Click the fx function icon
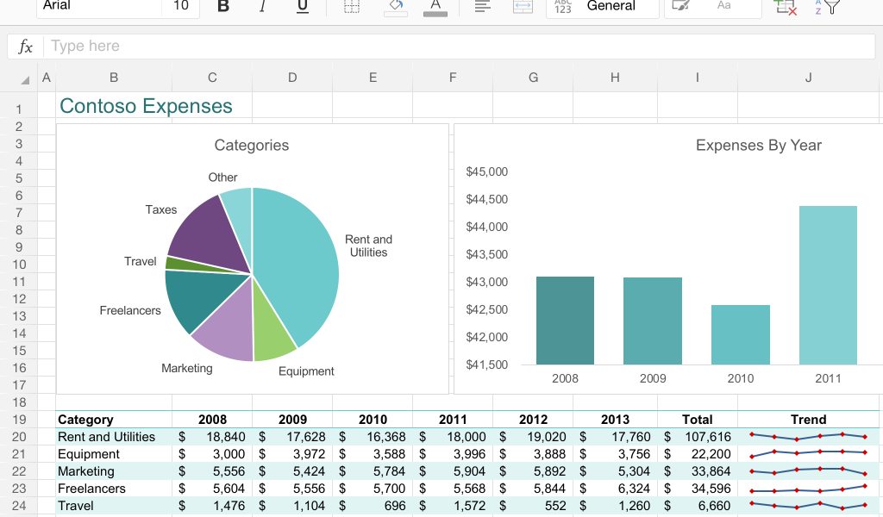 point(26,47)
